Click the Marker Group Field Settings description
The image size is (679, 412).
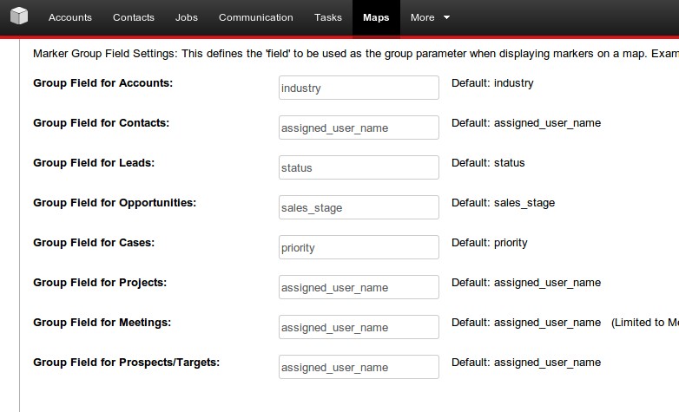pos(355,54)
